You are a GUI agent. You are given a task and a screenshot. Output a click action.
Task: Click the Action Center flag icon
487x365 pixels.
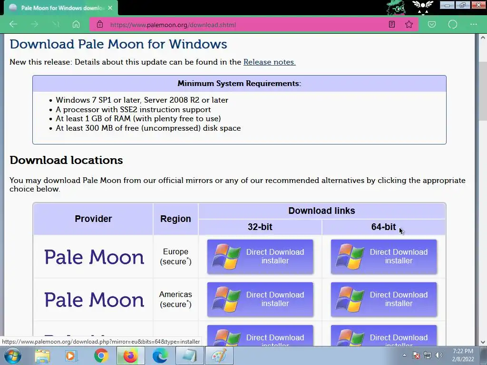click(x=416, y=355)
